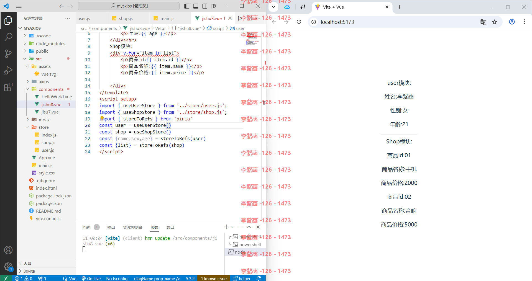Viewport: 532px width, 281px height.
Task: Open the Source Control view
Action: click(8, 53)
